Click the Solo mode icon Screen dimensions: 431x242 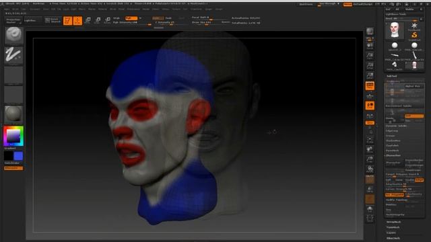click(x=370, y=210)
